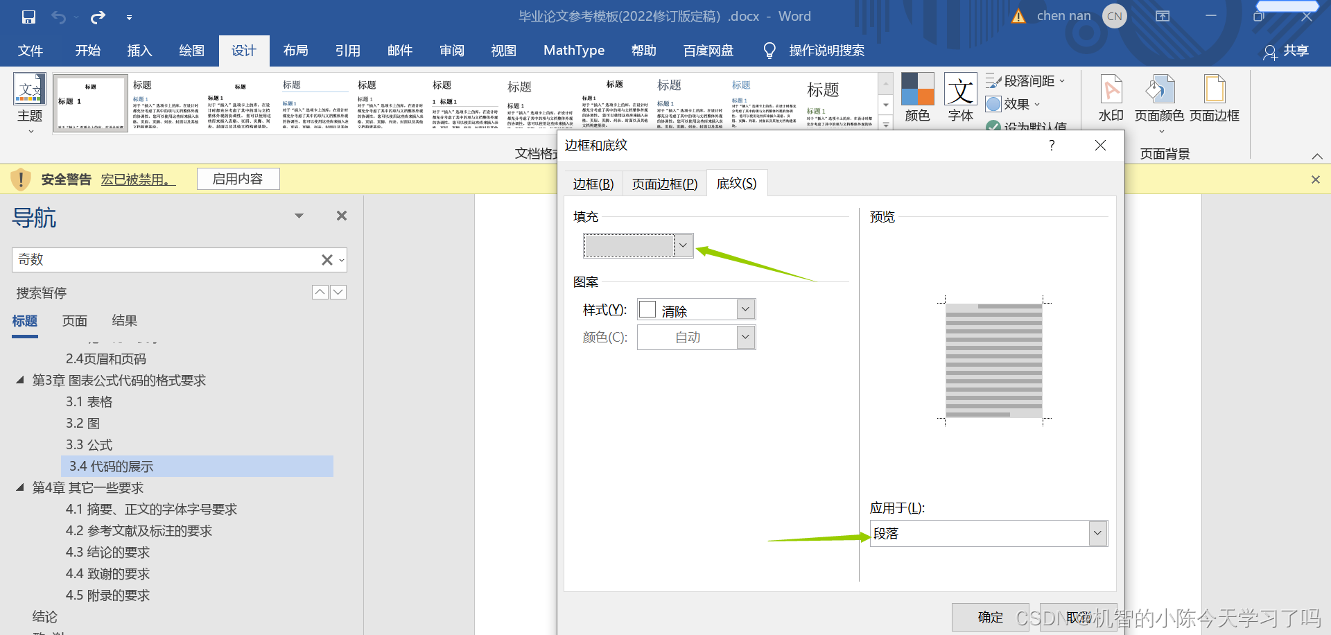The image size is (1331, 635).
Task: Open the 应用于 apply-to dropdown
Action: click(x=1097, y=534)
